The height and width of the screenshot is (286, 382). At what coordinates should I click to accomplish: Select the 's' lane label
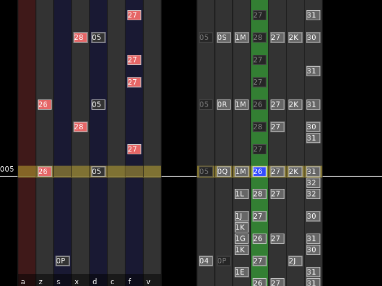(x=58, y=281)
